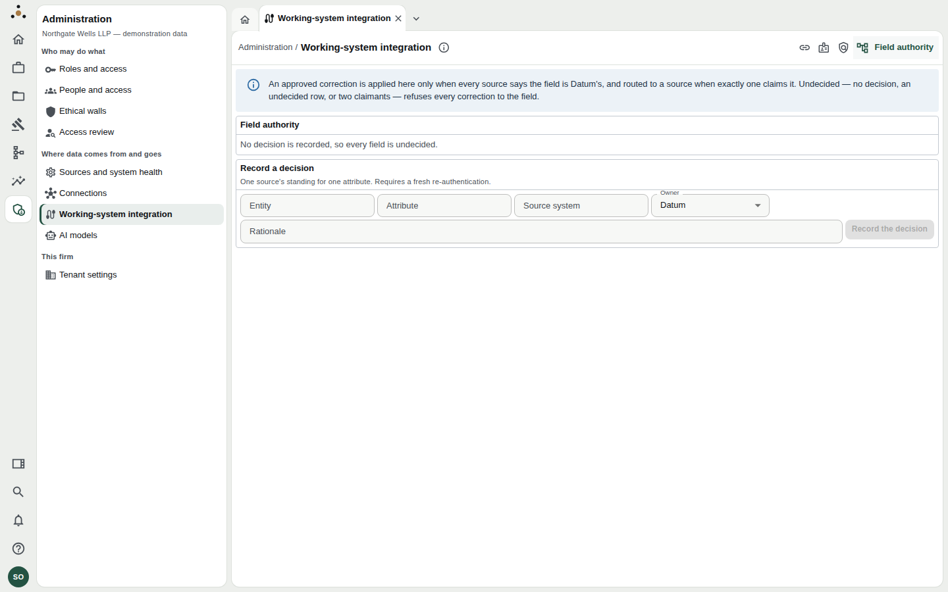The width and height of the screenshot is (948, 592).
Task: Focus the Attribute input field
Action: pyautogui.click(x=444, y=205)
